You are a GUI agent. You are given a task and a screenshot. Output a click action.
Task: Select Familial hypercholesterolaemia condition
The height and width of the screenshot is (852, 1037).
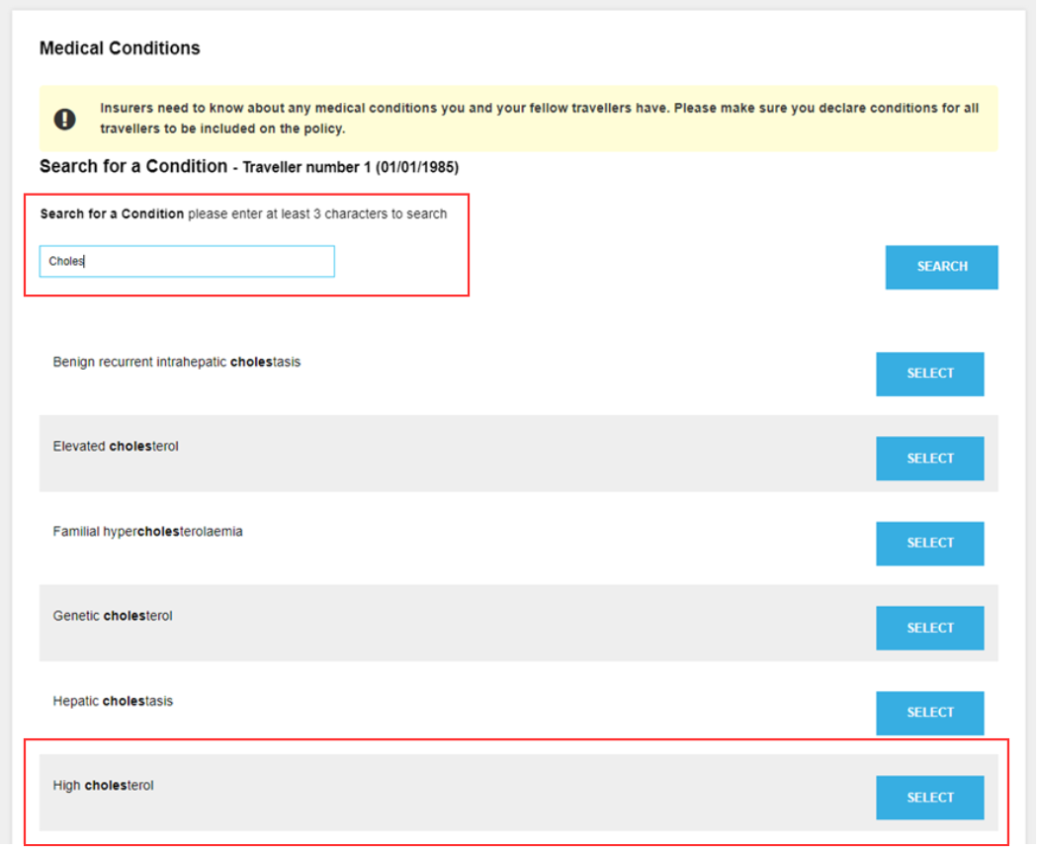coord(930,543)
